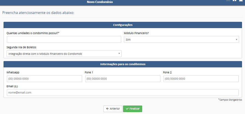Click the 'Preencha atenciosamente os dados abaixo' heading
245x114 pixels.
click(38, 13)
